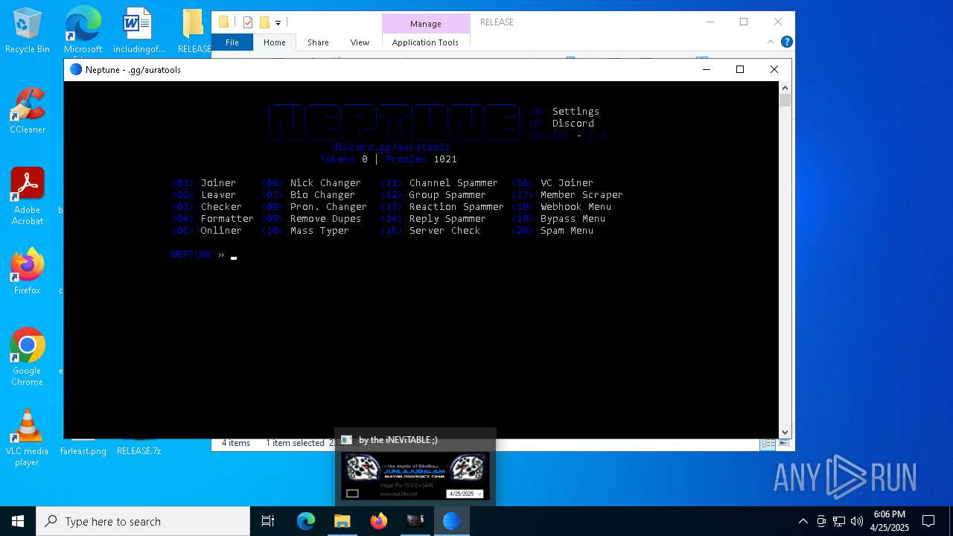Click the Member Scraper option text
Image resolution: width=953 pixels, height=536 pixels.
(581, 194)
